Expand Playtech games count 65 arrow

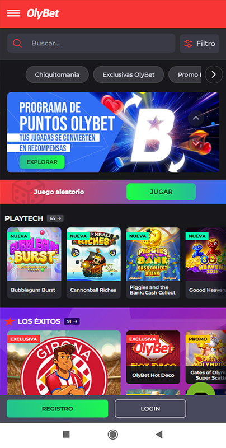coord(55,218)
